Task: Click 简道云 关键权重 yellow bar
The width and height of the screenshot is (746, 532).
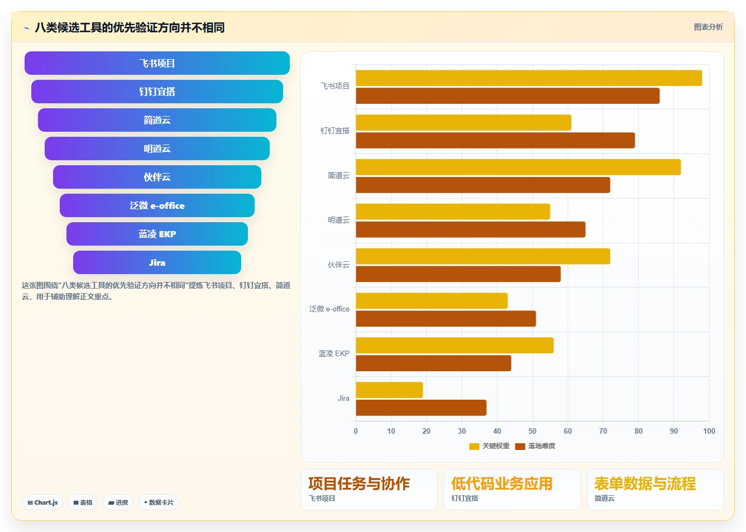Action: coord(518,167)
